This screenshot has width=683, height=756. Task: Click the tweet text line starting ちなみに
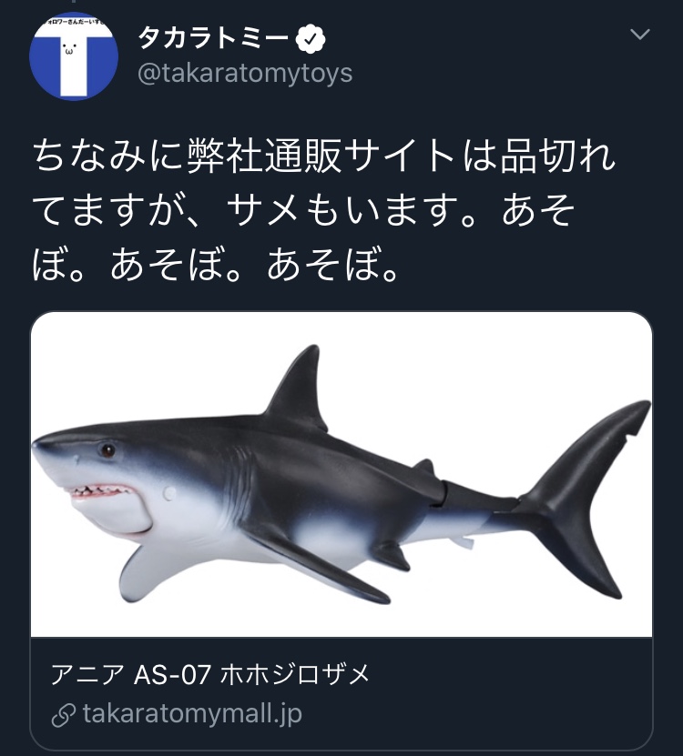(x=323, y=158)
